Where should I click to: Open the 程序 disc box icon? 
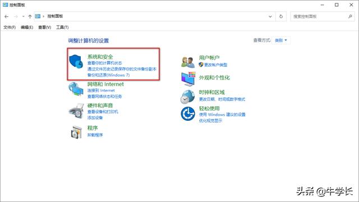coord(76,132)
